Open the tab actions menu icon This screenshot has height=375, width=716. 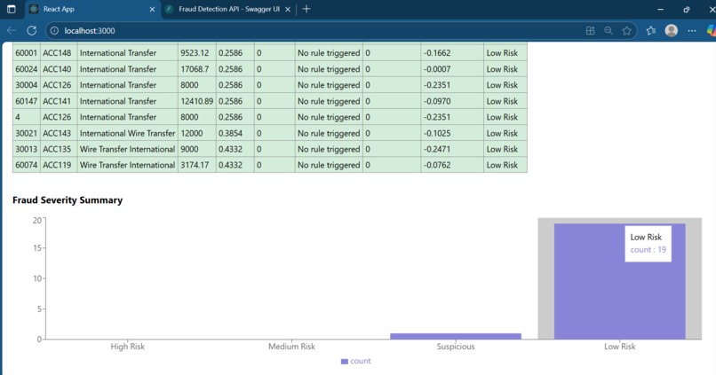[x=12, y=9]
